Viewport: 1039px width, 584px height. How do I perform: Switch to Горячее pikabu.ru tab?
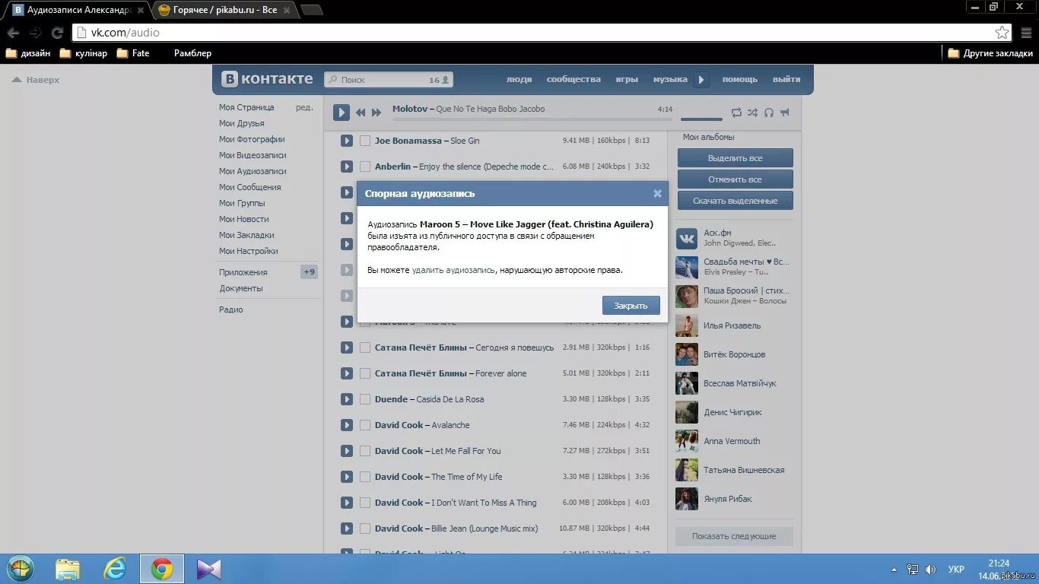223,10
